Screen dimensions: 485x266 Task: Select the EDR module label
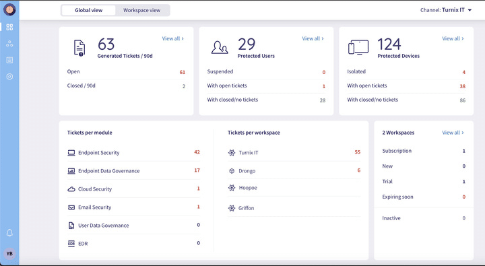[x=83, y=244]
